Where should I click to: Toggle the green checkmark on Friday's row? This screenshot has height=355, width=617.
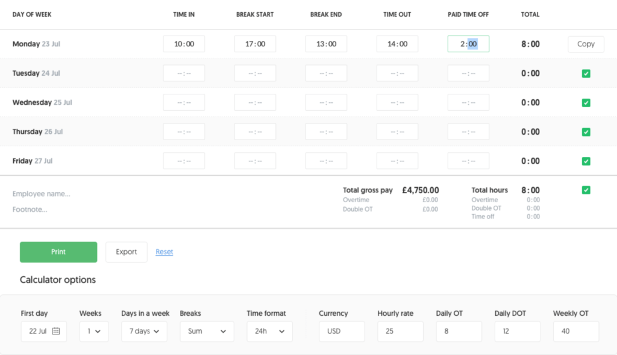pyautogui.click(x=585, y=161)
